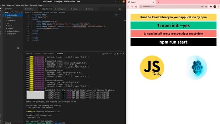The image size is (220, 124).
Task: Select the Terminal panel tab
Action: point(60,54)
